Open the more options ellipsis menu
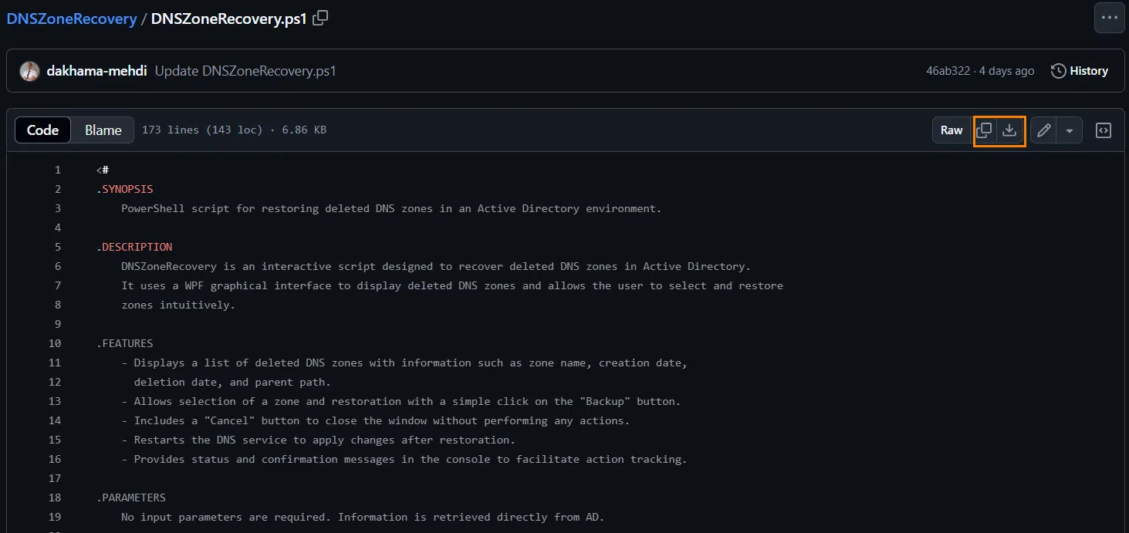The height and width of the screenshot is (533, 1129). click(x=1109, y=17)
